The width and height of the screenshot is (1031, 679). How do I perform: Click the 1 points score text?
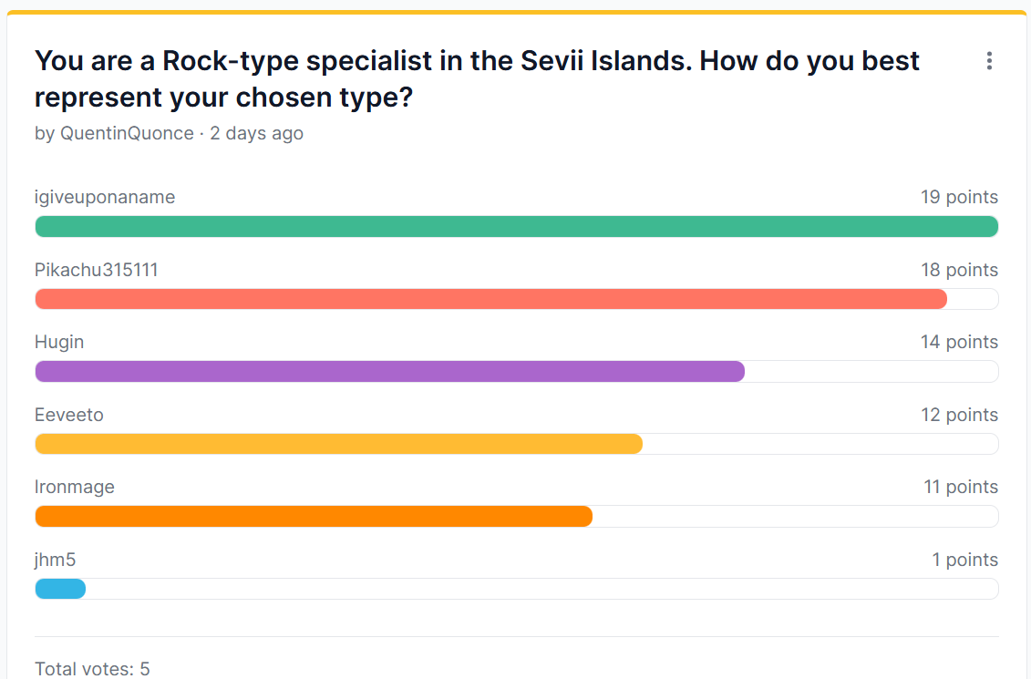(x=964, y=560)
